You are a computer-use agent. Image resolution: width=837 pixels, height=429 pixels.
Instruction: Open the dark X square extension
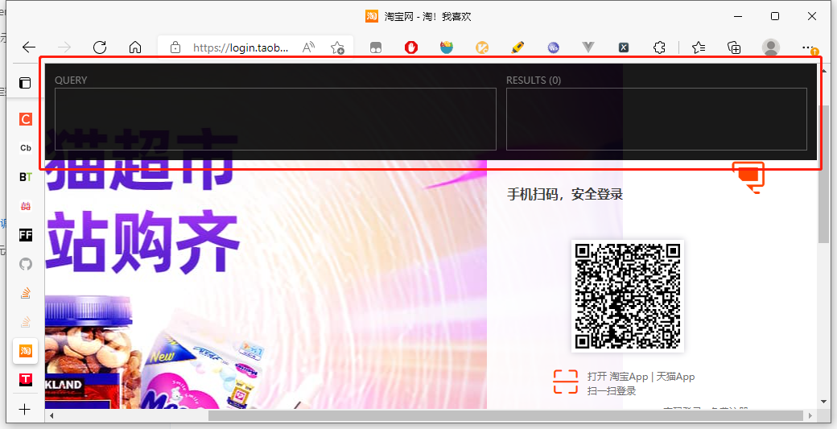point(624,48)
